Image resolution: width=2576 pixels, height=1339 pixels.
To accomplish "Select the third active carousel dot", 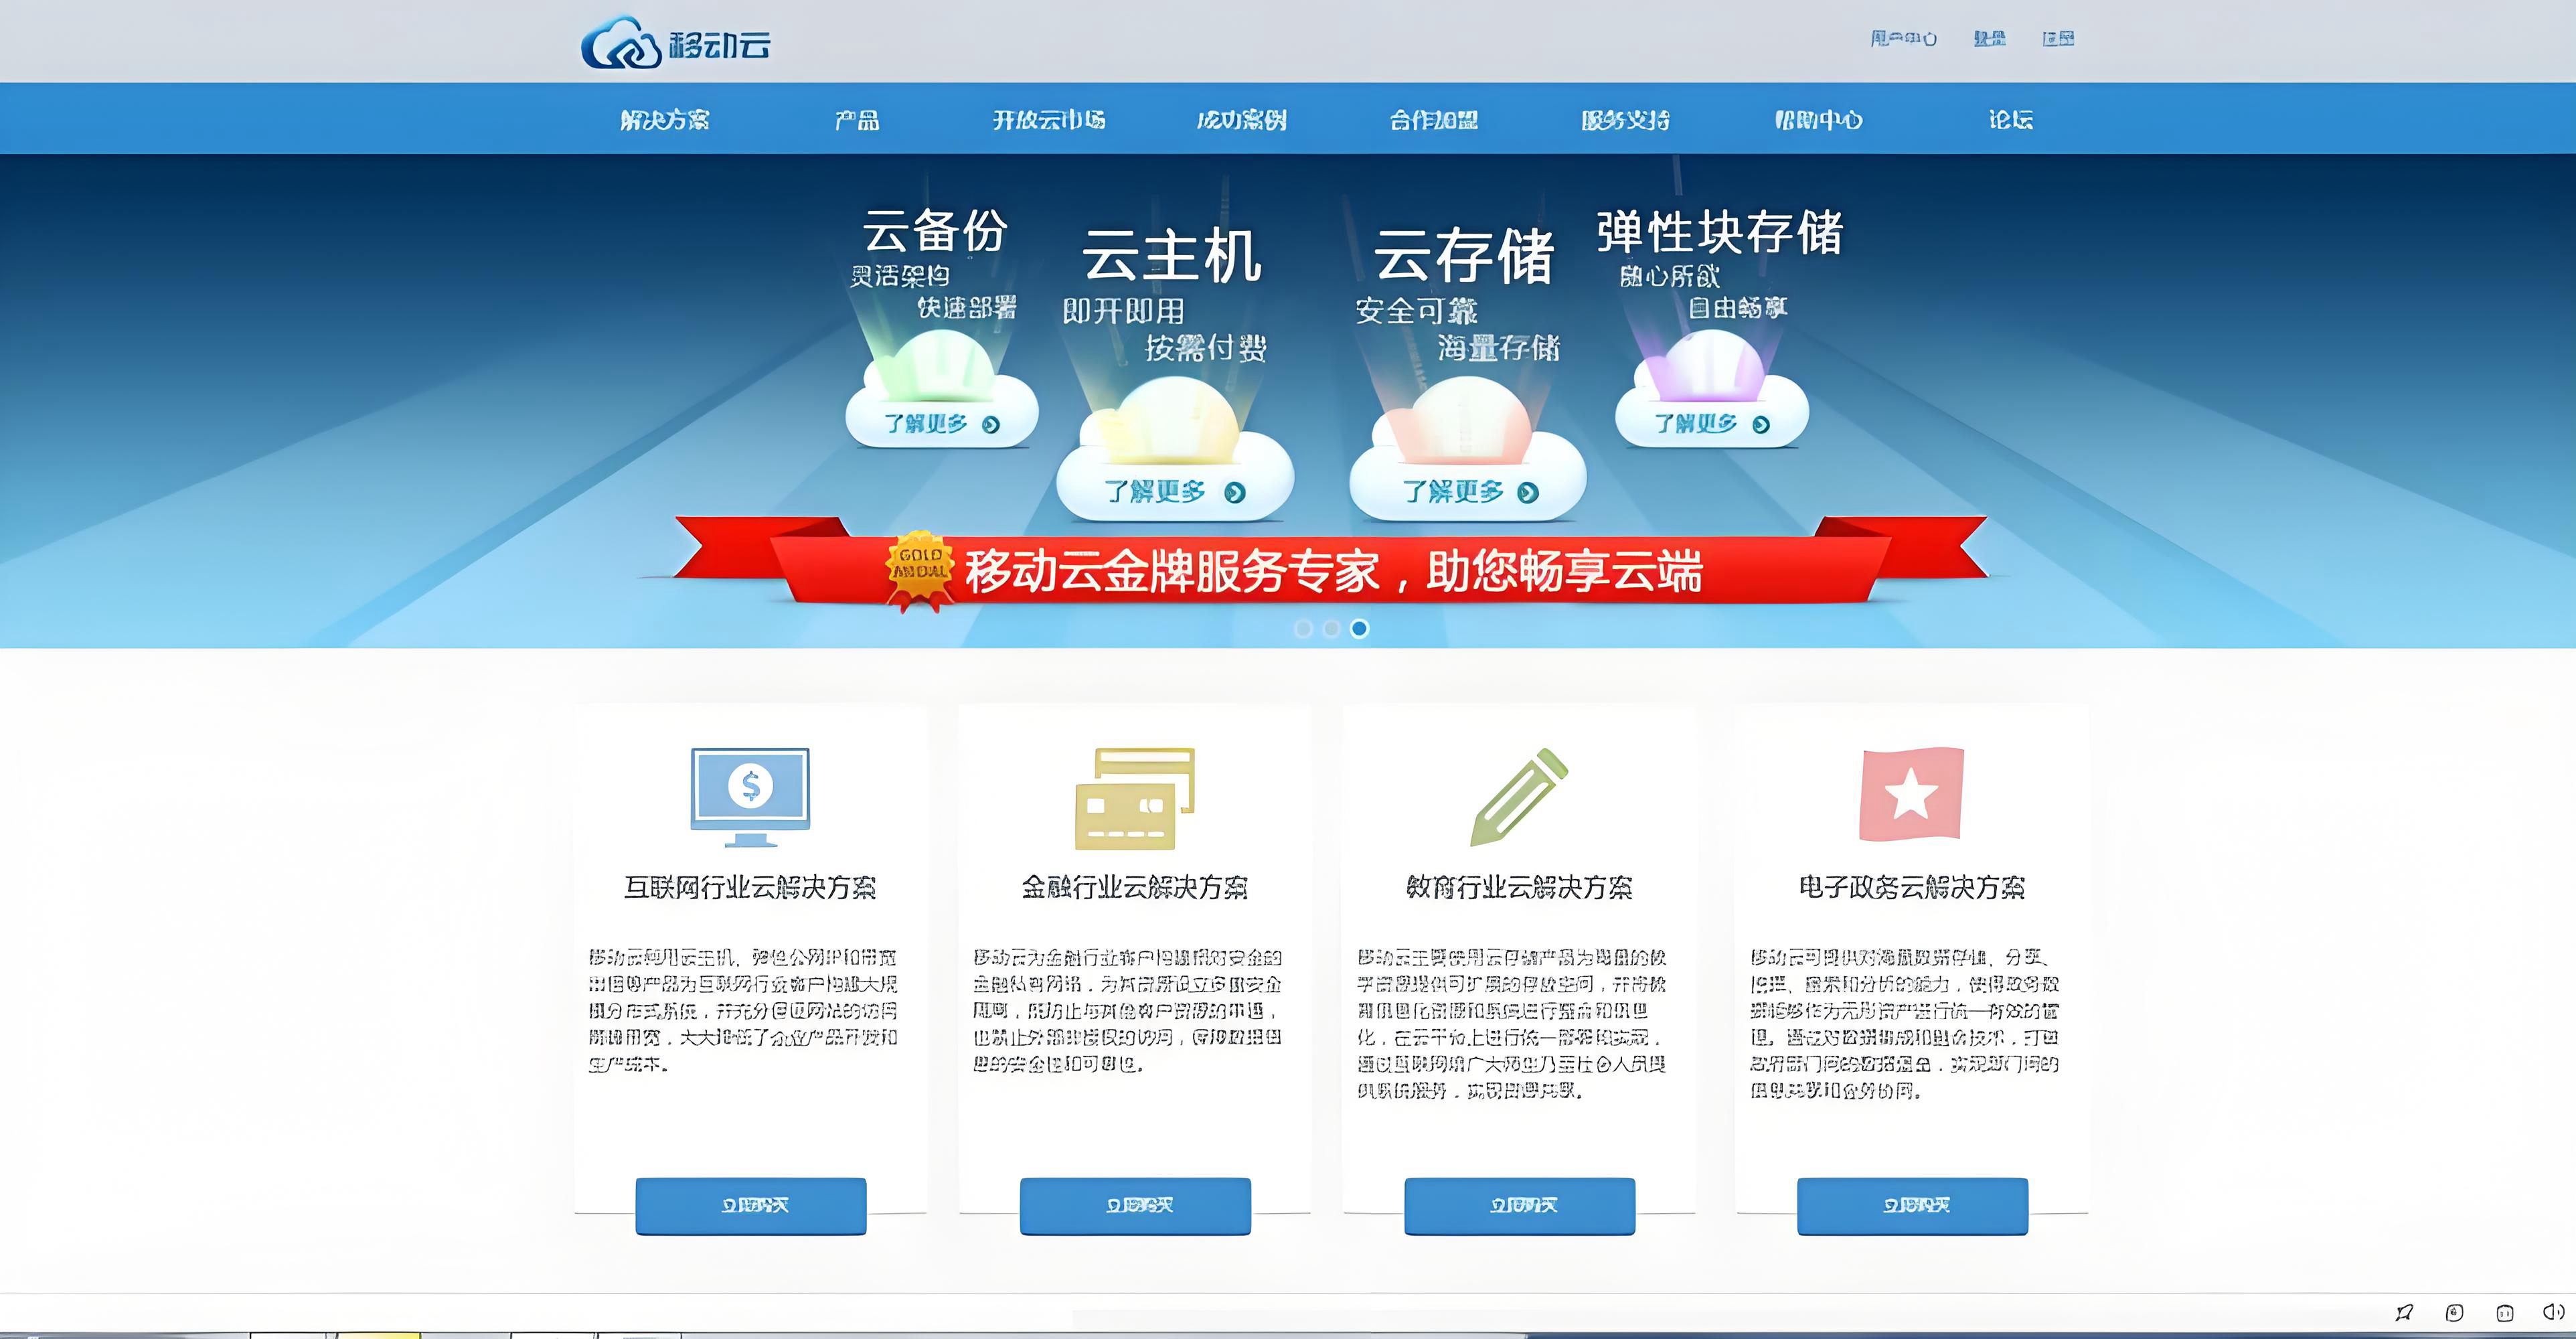I will pyautogui.click(x=1359, y=628).
